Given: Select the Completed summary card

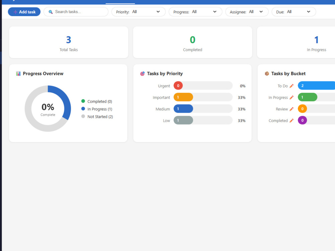Looking at the screenshot, I should (193, 42).
